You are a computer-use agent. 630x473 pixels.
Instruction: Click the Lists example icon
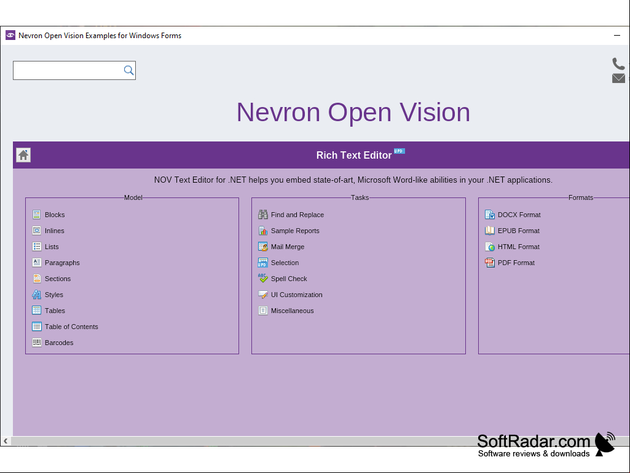click(x=36, y=247)
